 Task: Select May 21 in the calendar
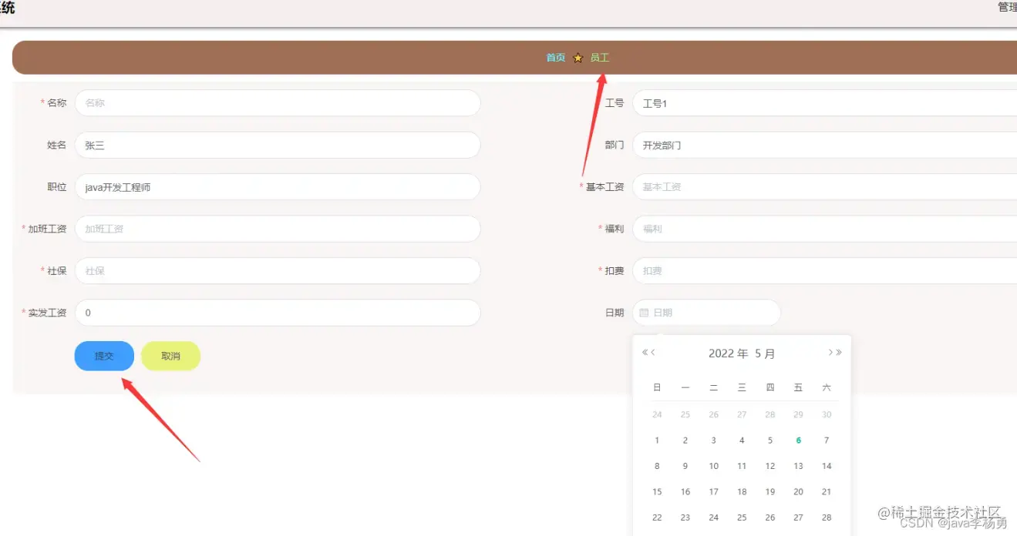click(827, 491)
